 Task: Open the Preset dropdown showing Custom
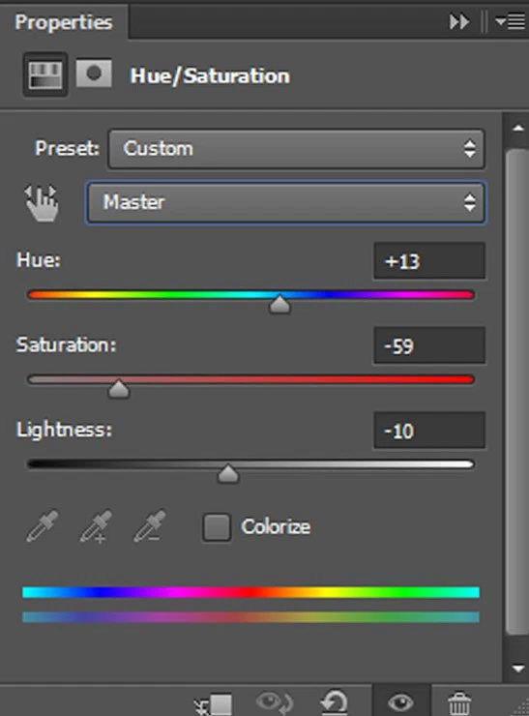(297, 149)
